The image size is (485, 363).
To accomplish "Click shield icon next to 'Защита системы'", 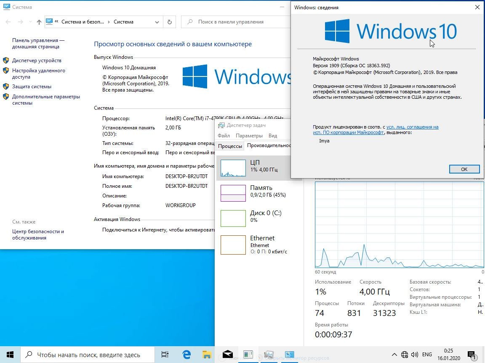I will (x=6, y=87).
